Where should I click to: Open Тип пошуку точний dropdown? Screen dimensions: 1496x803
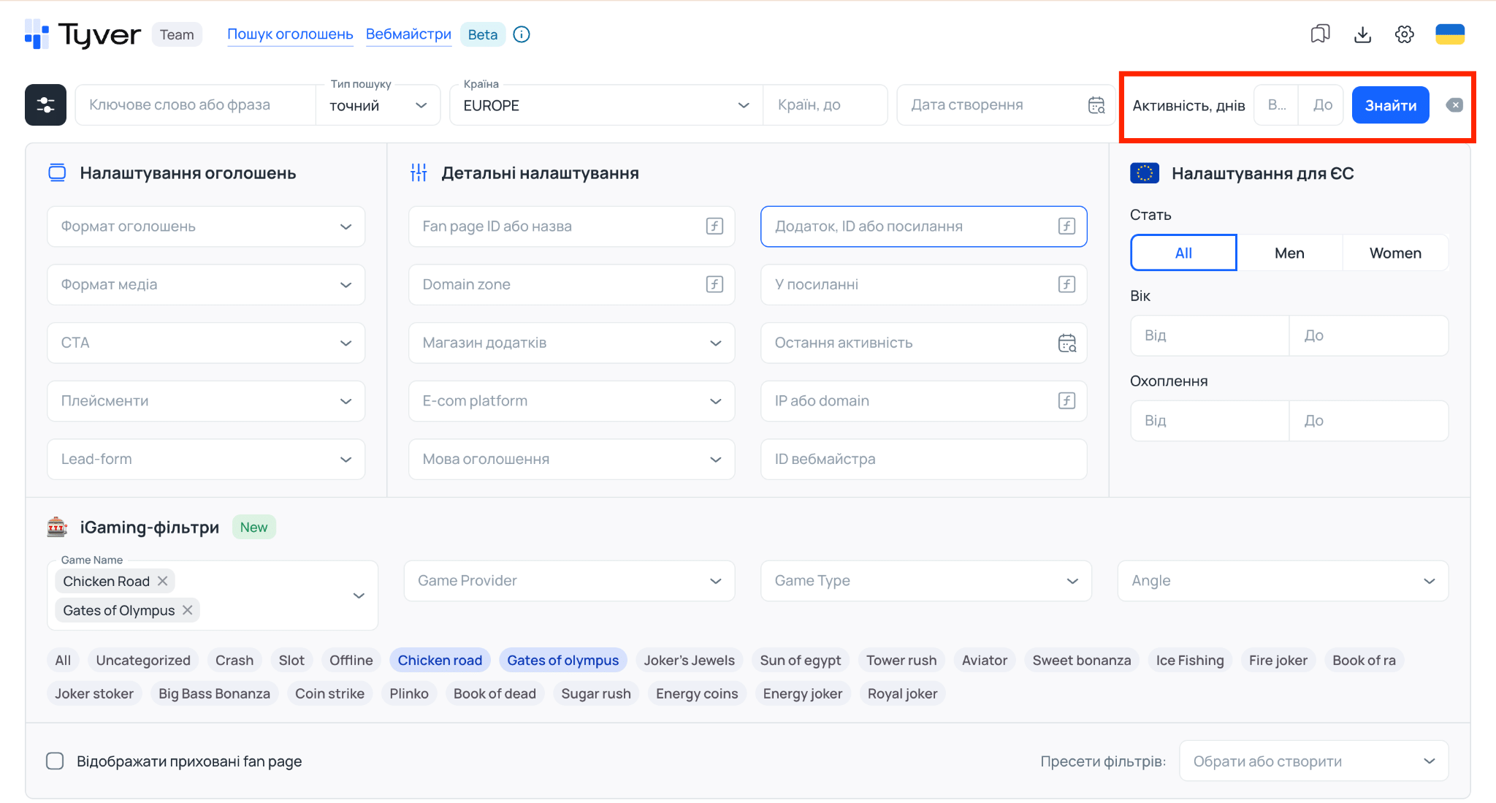coord(378,105)
